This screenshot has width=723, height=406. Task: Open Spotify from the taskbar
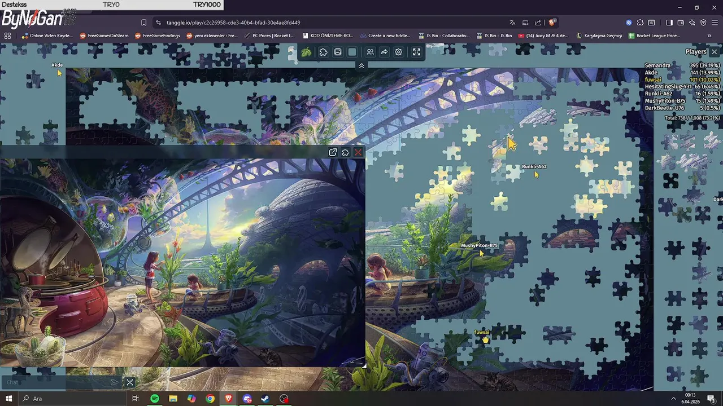click(x=155, y=399)
